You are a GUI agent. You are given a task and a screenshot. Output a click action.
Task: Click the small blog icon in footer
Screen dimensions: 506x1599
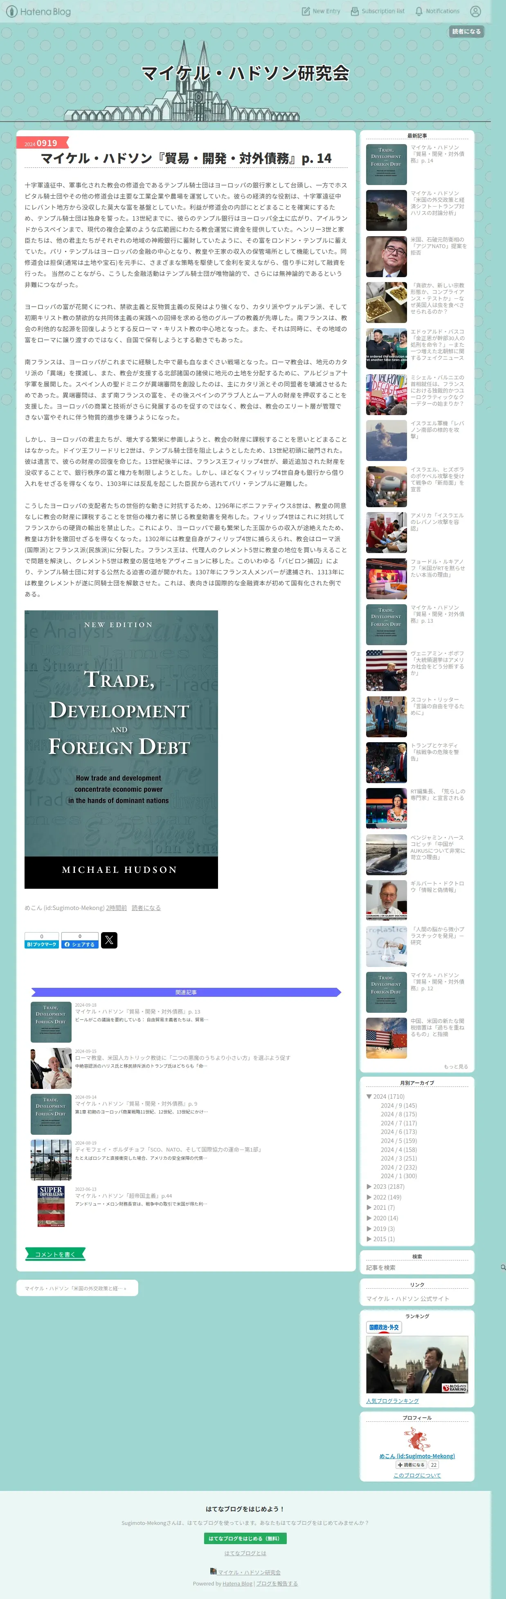point(213,1572)
